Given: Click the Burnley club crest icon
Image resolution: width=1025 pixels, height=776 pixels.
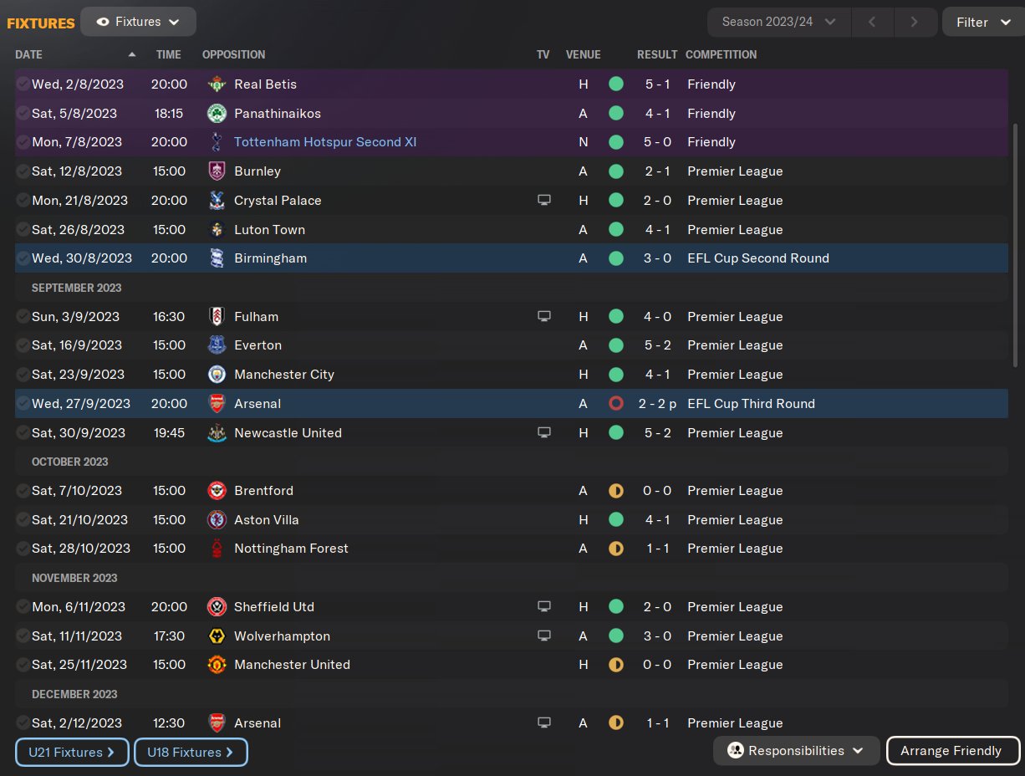Looking at the screenshot, I should (217, 171).
